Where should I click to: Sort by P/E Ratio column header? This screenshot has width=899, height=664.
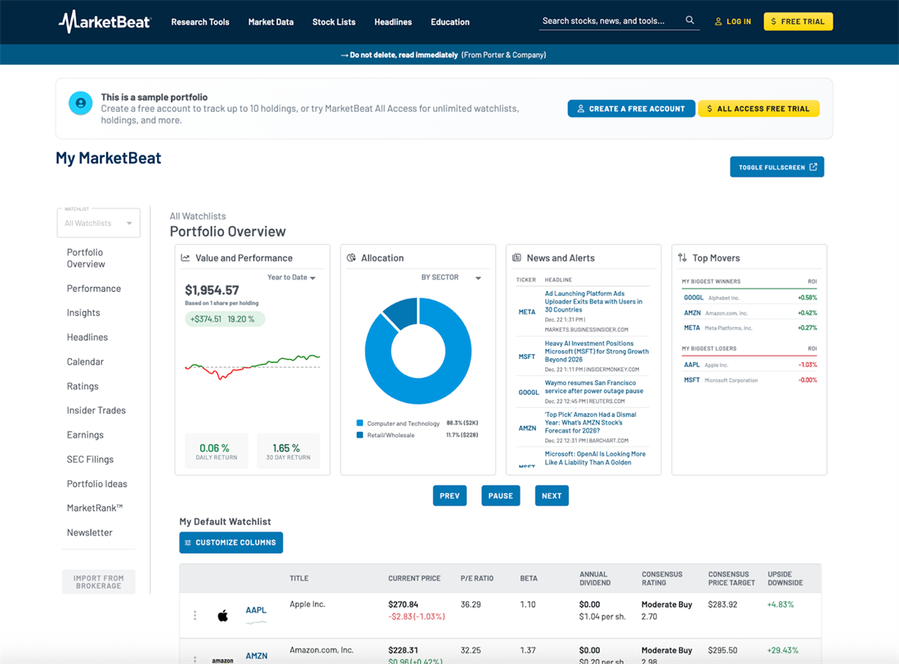coord(476,578)
